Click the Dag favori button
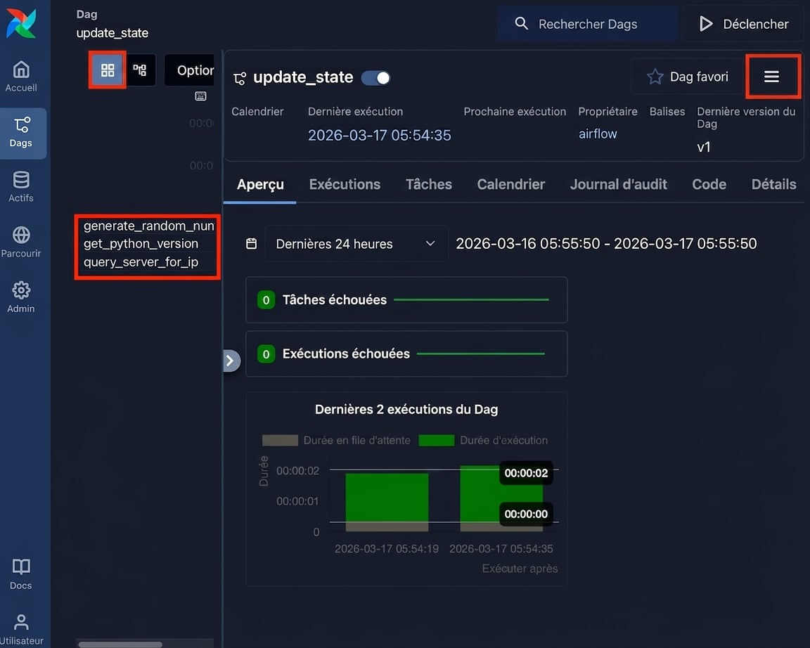This screenshot has width=810, height=648. pos(687,77)
